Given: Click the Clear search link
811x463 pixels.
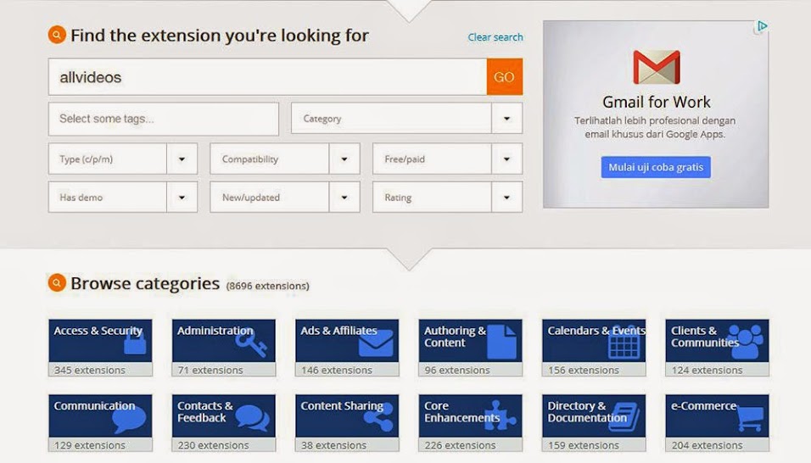Looking at the screenshot, I should [495, 37].
